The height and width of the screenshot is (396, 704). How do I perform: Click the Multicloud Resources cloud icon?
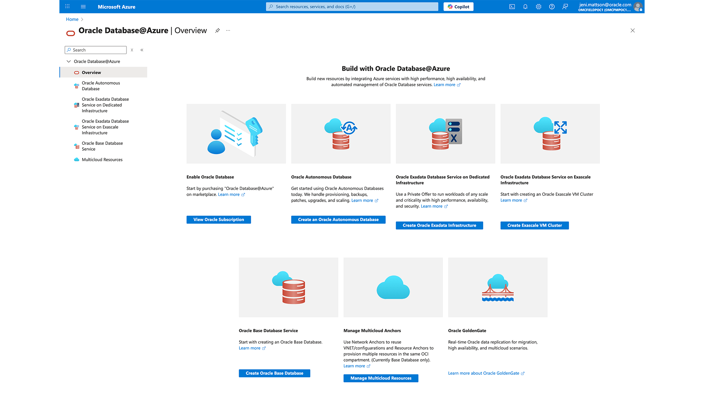pyautogui.click(x=77, y=159)
